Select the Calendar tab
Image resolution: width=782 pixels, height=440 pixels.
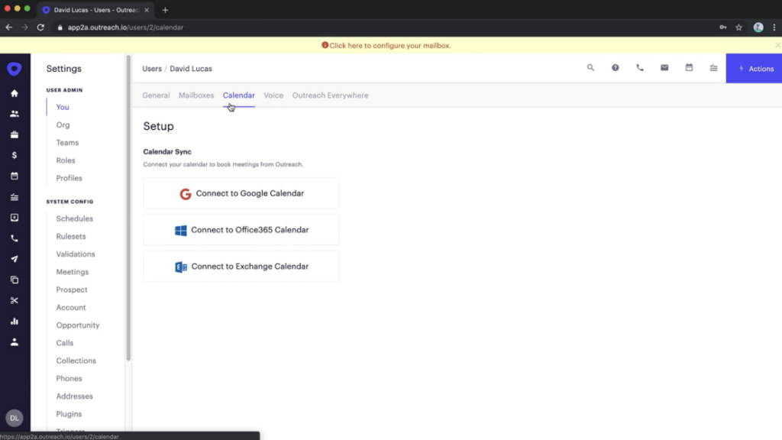pos(239,95)
